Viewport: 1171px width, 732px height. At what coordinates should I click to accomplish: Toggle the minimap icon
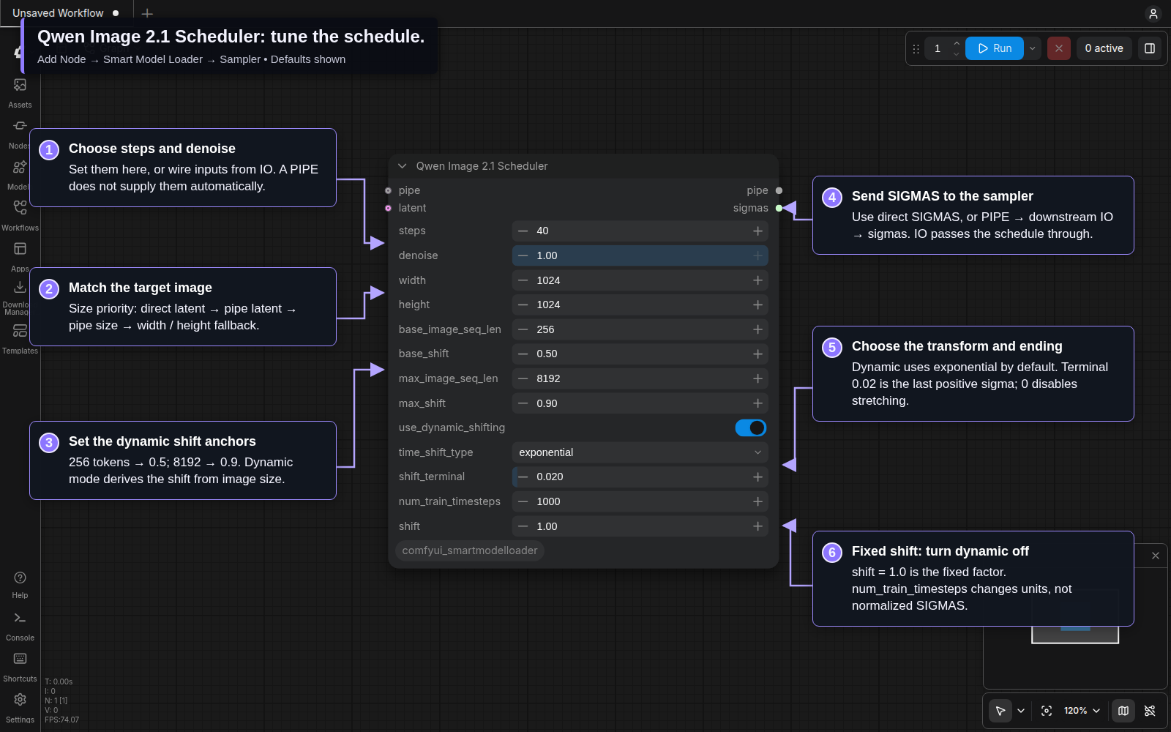pyautogui.click(x=1123, y=710)
